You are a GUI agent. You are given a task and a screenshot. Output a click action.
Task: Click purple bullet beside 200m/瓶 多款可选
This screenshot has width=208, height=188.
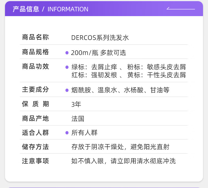(x=67, y=53)
